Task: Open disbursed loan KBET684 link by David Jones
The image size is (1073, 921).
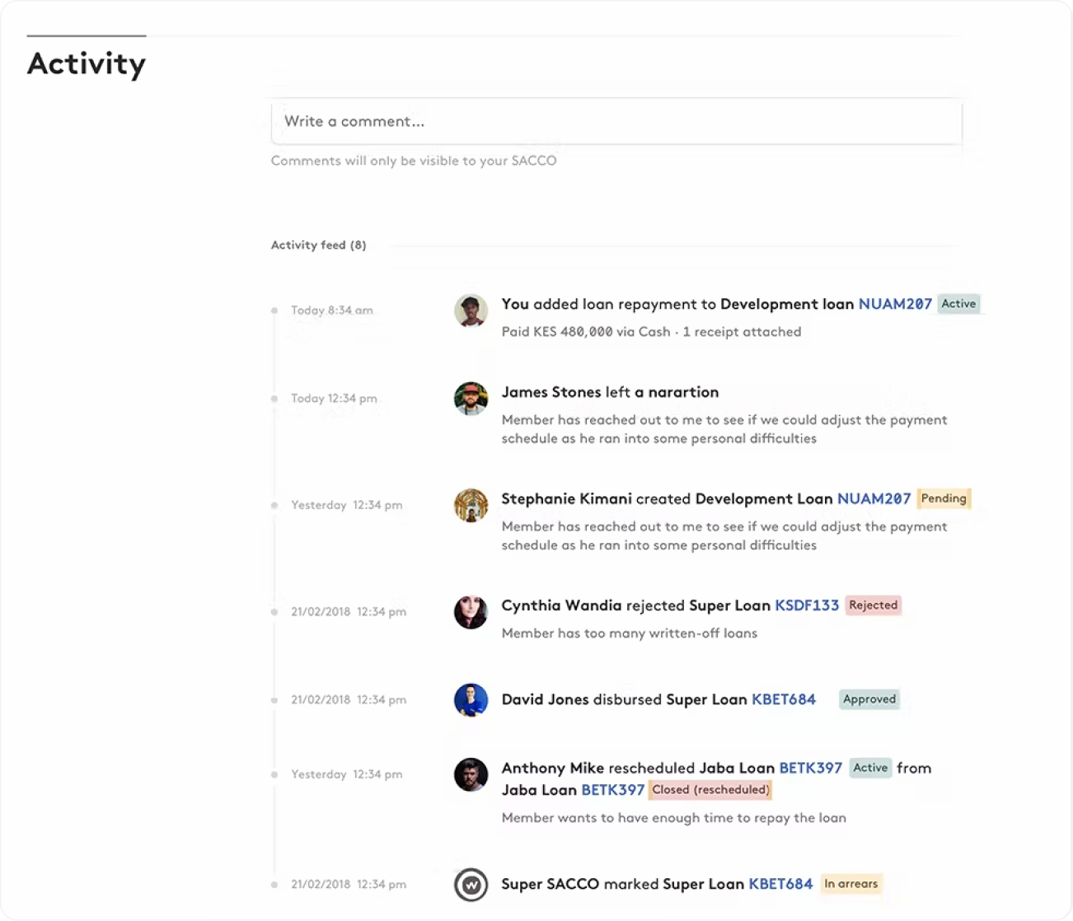Action: pyautogui.click(x=783, y=699)
